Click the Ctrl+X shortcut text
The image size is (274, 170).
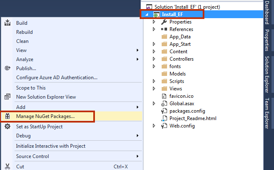click(121, 167)
